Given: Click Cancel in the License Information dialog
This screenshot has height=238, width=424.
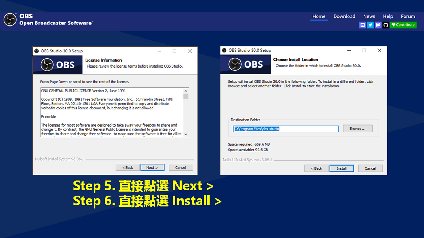Looking at the screenshot, I should coord(181,167).
